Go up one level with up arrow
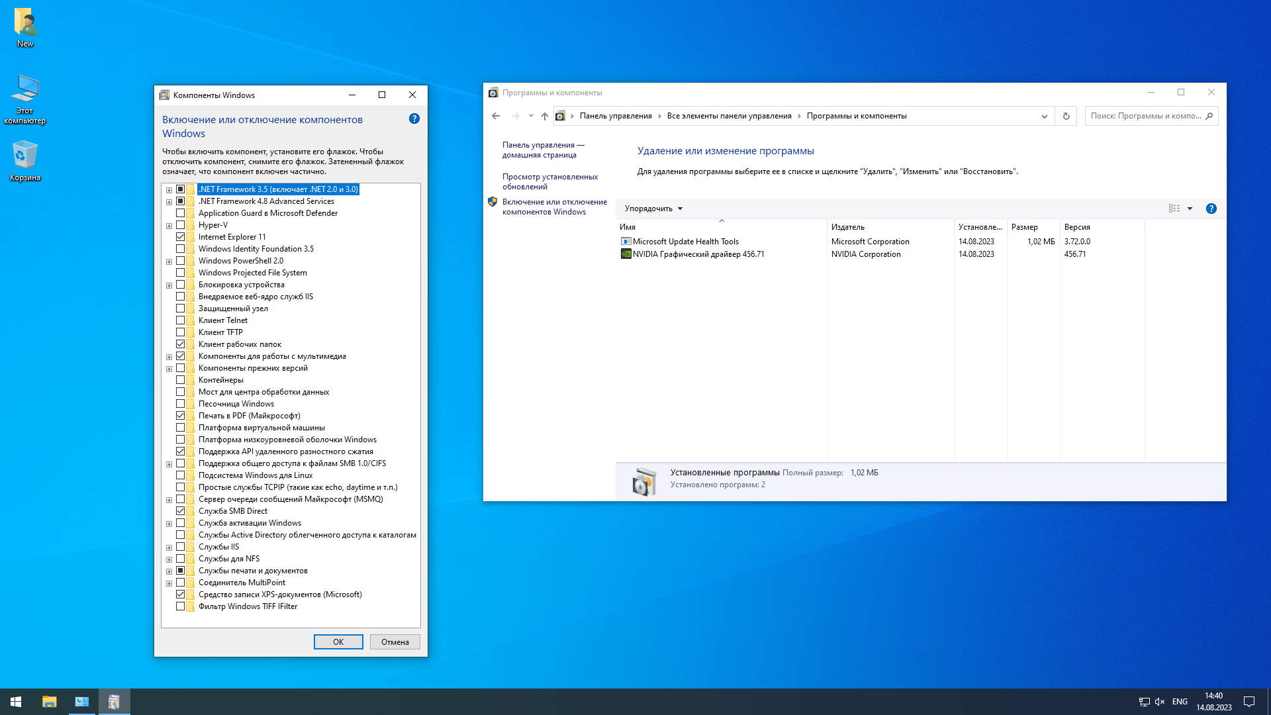The height and width of the screenshot is (715, 1271). pyautogui.click(x=544, y=116)
